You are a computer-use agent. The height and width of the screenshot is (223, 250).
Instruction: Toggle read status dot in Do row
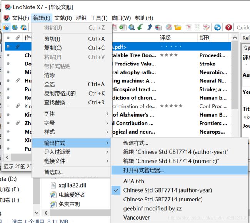coord(8,64)
